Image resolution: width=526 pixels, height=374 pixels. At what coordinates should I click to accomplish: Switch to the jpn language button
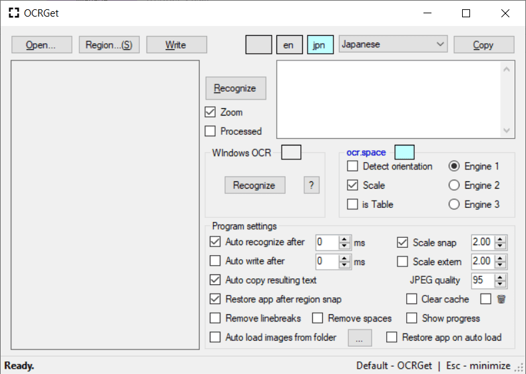click(x=320, y=45)
